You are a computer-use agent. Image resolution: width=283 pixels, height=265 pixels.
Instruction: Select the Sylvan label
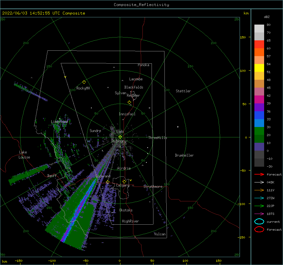pyautogui.click(x=120, y=93)
